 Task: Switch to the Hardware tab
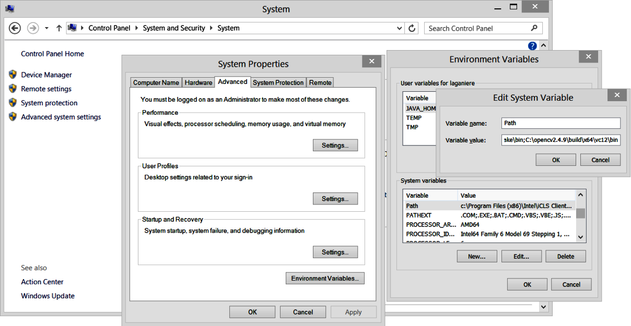click(x=198, y=82)
